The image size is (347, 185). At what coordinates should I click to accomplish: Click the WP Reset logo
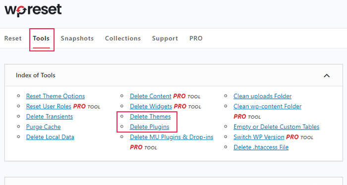pos(33,10)
